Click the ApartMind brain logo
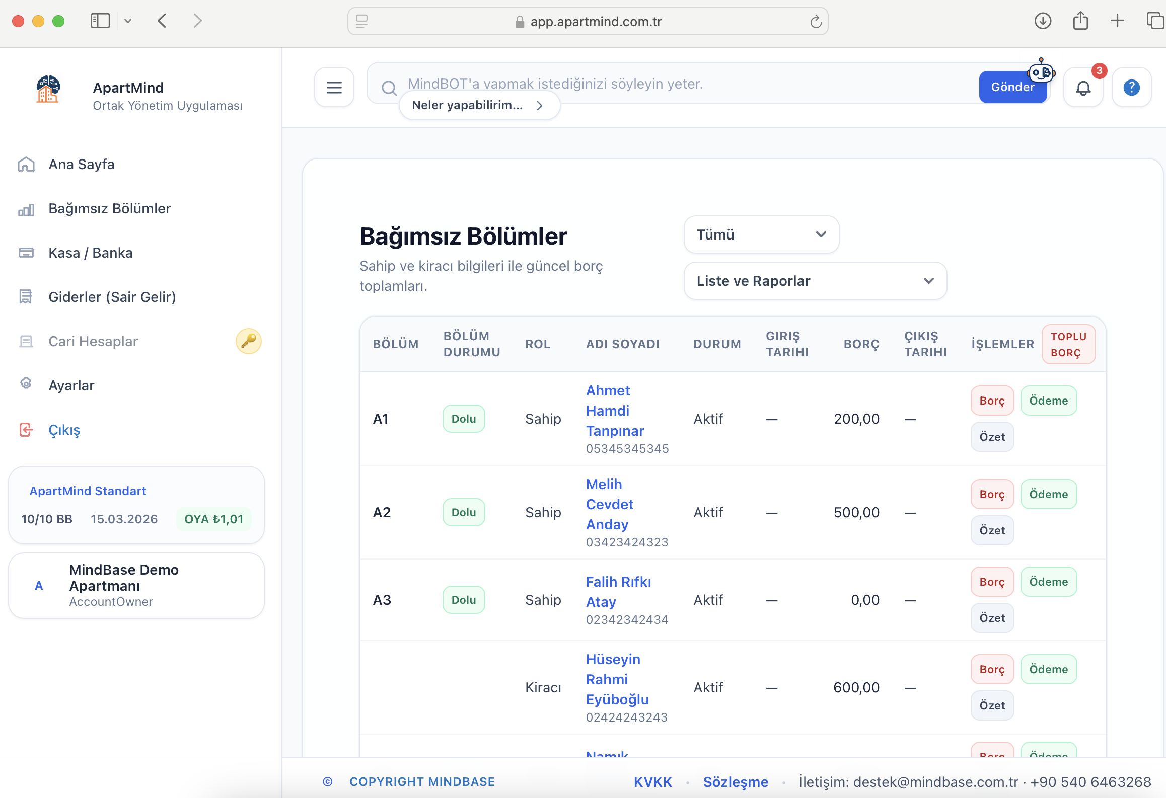This screenshot has height=798, width=1166. coord(48,90)
